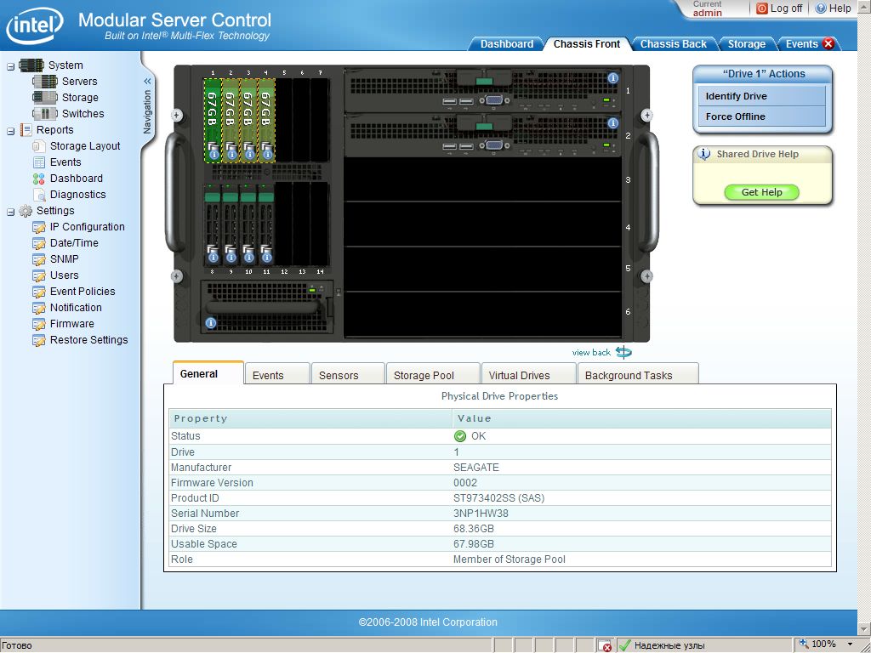
Task: Open the Dashboard report icon in sidebar
Action: pos(38,179)
